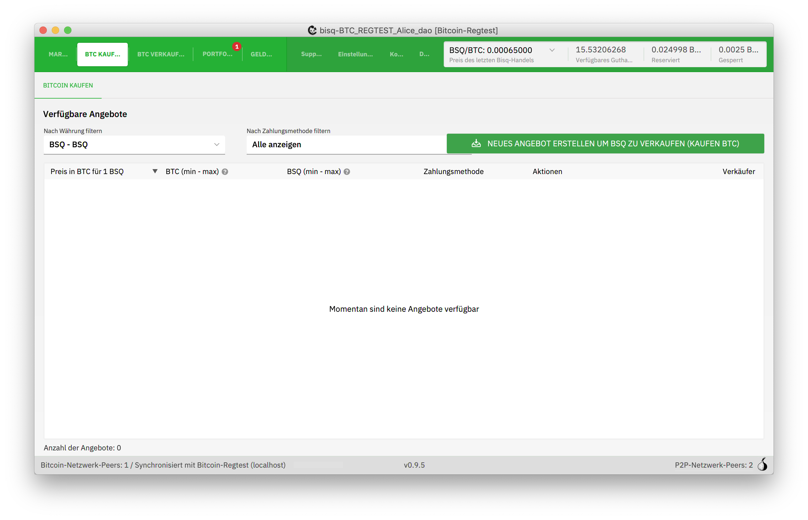Click available balance 15.53206268
The width and height of the screenshot is (808, 520).
click(x=600, y=50)
